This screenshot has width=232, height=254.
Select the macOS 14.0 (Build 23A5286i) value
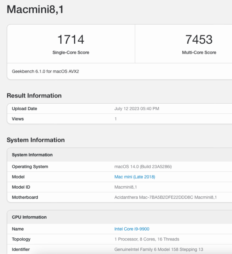coord(143,167)
